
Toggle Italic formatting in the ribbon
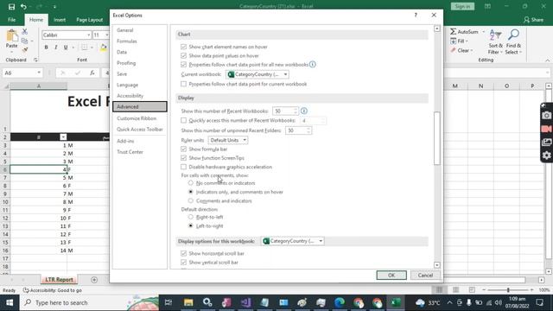tap(55, 48)
